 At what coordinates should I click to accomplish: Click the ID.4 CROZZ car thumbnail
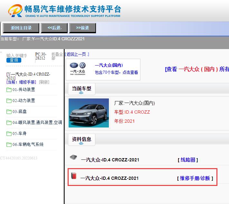tap(89, 113)
